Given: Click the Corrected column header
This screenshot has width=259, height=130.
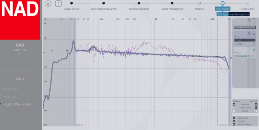Looking at the screenshot, I should coord(254,101).
